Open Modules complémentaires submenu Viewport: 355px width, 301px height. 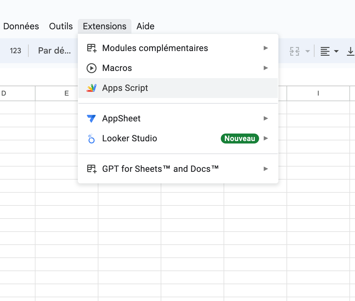click(x=178, y=48)
